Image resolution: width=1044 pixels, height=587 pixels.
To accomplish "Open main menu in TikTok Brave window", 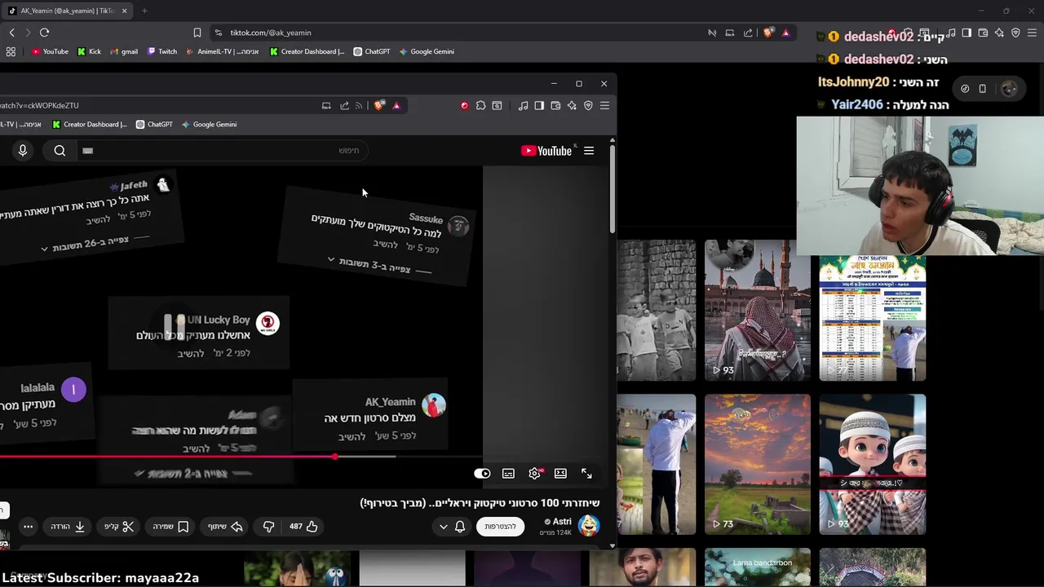I will pyautogui.click(x=1032, y=33).
